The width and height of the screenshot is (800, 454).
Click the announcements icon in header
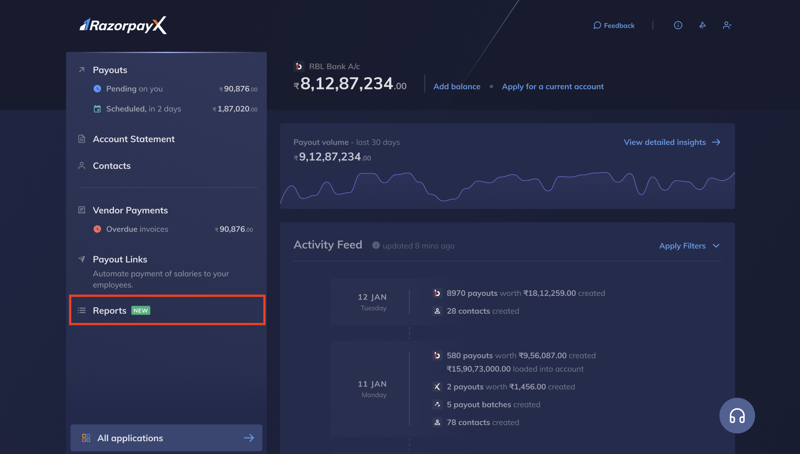point(703,25)
